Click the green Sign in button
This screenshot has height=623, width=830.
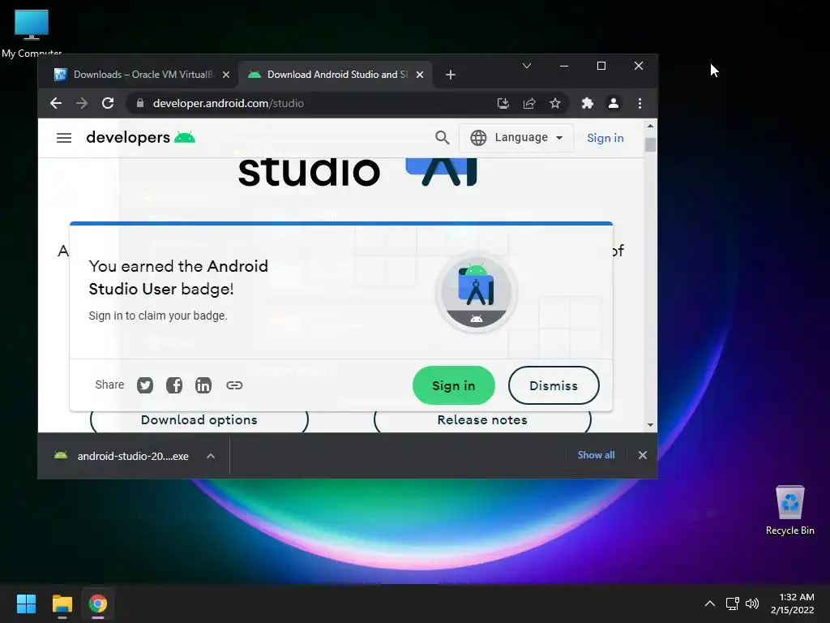(x=454, y=385)
